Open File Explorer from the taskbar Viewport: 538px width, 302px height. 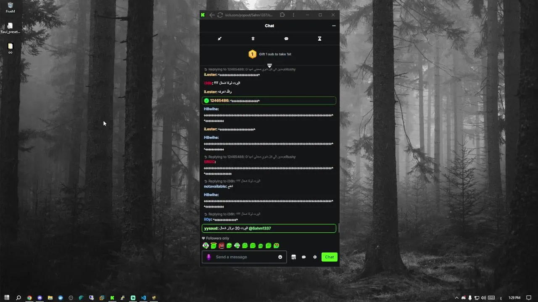click(x=50, y=298)
